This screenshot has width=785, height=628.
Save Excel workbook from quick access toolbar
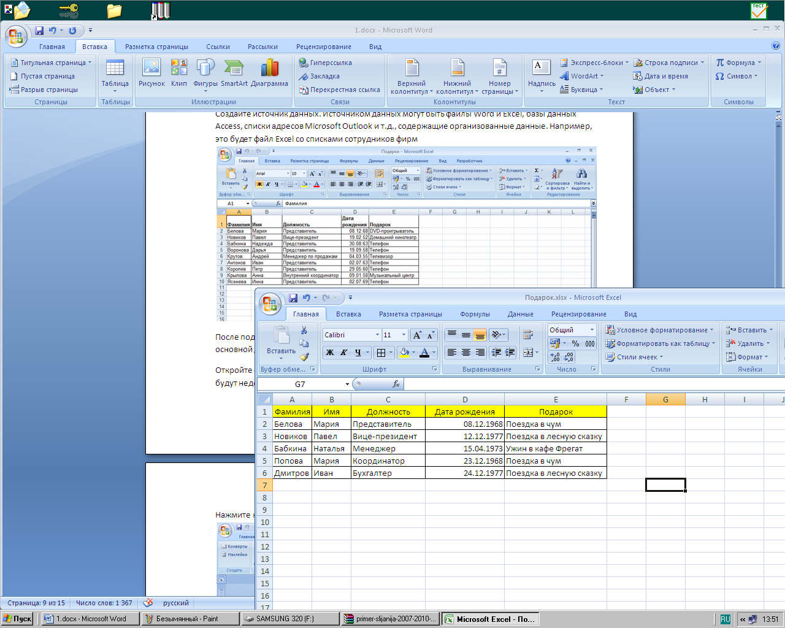pos(293,297)
